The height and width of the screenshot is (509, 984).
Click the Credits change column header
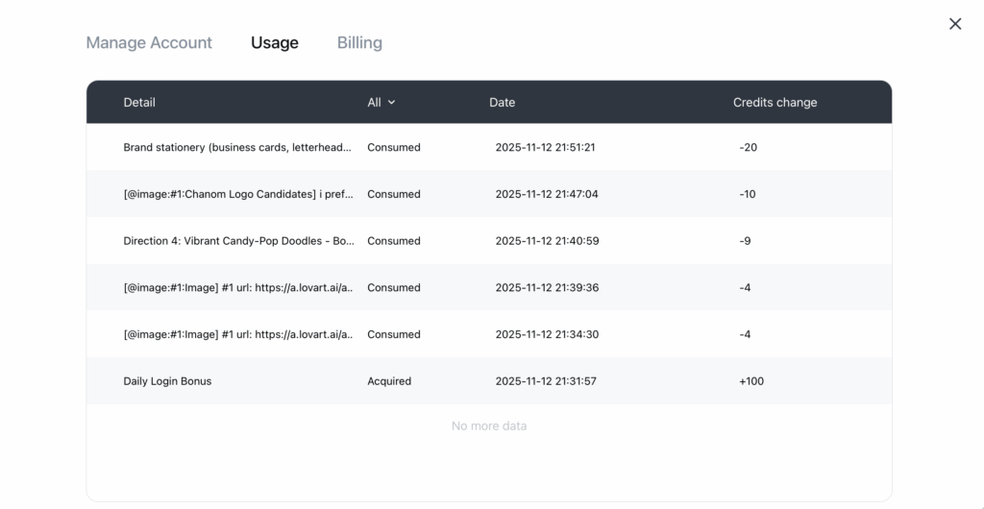[775, 102]
